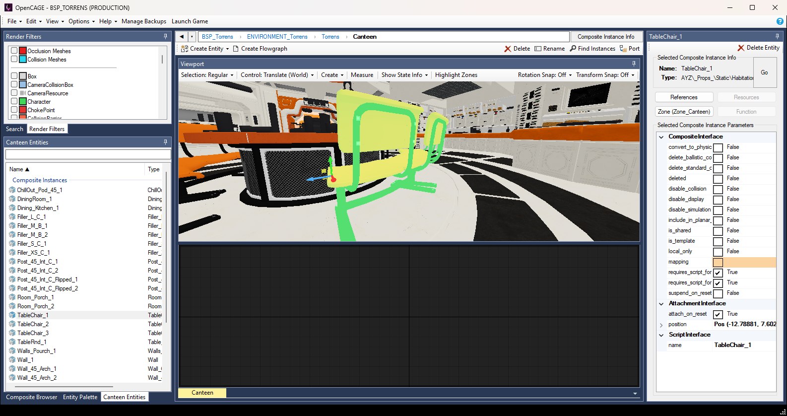Click the red Occlusion Meshes color swatch
Image resolution: width=787 pixels, height=416 pixels.
pos(23,51)
